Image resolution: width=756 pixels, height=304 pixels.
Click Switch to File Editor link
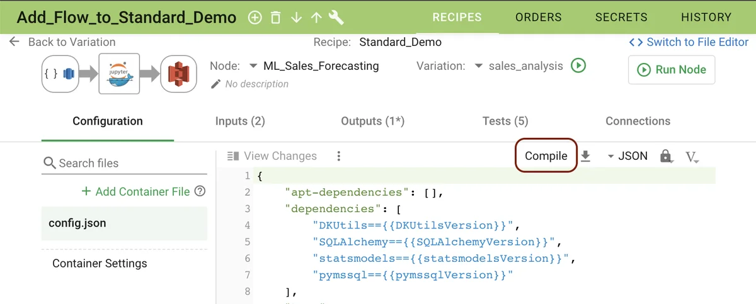[x=689, y=42]
